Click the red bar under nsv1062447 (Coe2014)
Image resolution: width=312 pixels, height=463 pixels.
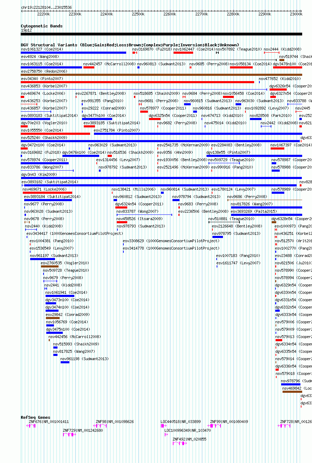tap(183, 53)
